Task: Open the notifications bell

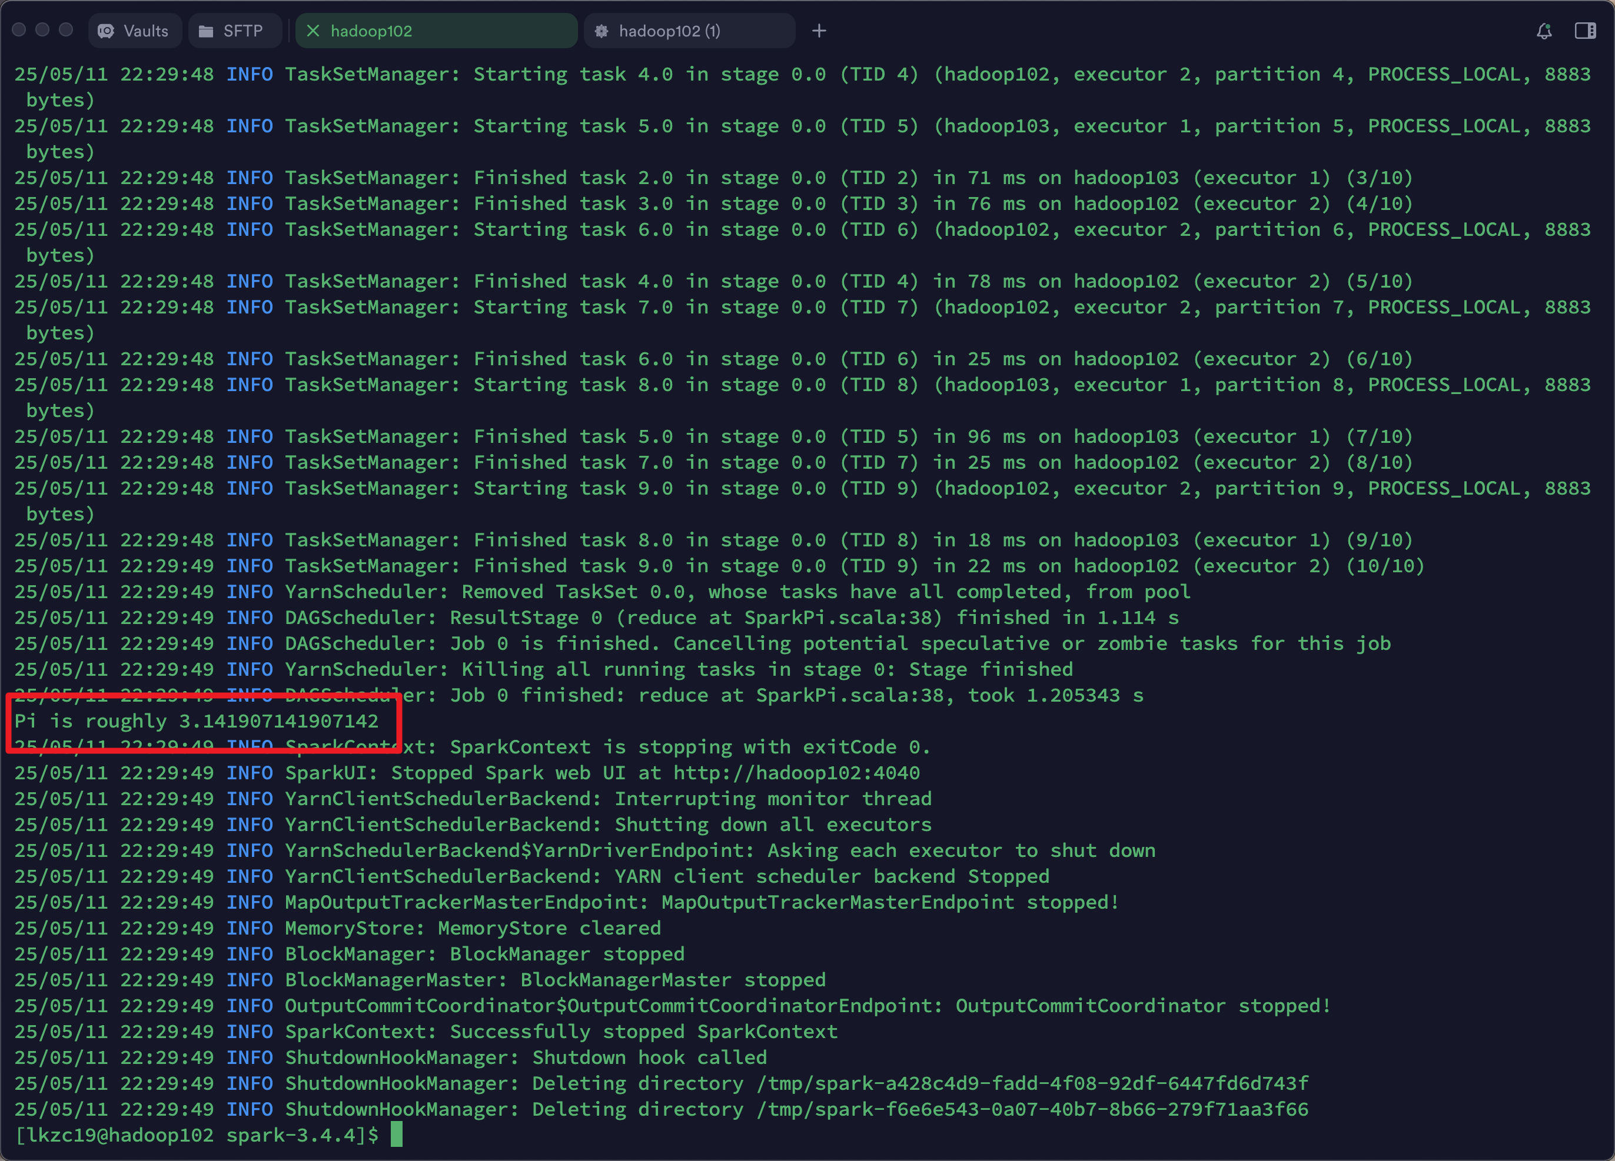Action: click(1544, 31)
